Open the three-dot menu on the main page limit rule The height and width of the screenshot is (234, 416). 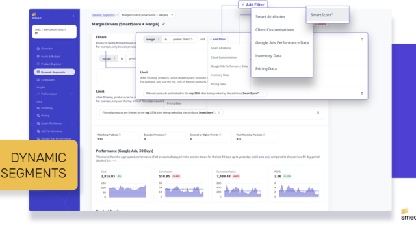click(219, 112)
